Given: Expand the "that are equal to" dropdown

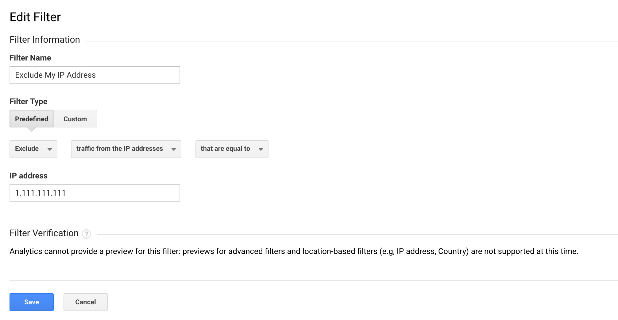Looking at the screenshot, I should 231,149.
